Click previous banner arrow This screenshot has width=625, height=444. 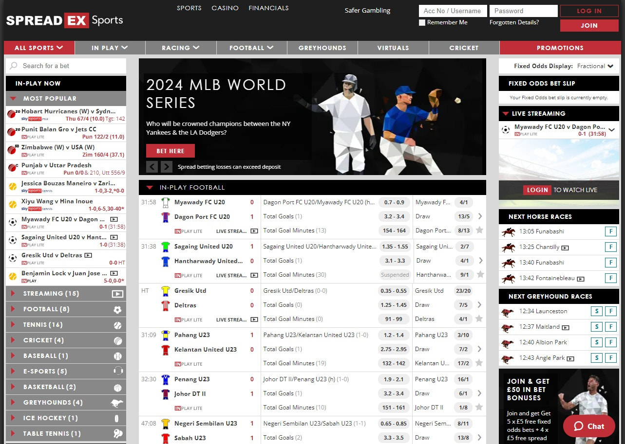(x=152, y=167)
